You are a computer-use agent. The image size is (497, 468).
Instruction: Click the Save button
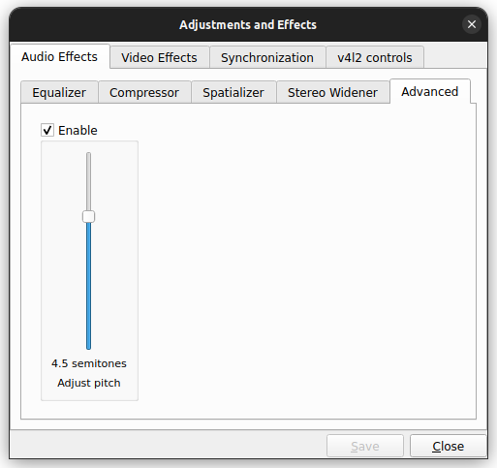[365, 446]
